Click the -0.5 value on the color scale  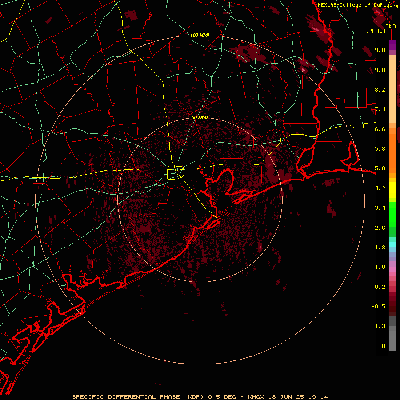378,307
